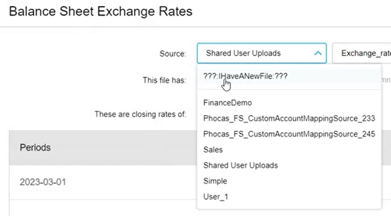The height and width of the screenshot is (216, 391).
Task: Click the blank area right of the page title
Action: (x=292, y=11)
